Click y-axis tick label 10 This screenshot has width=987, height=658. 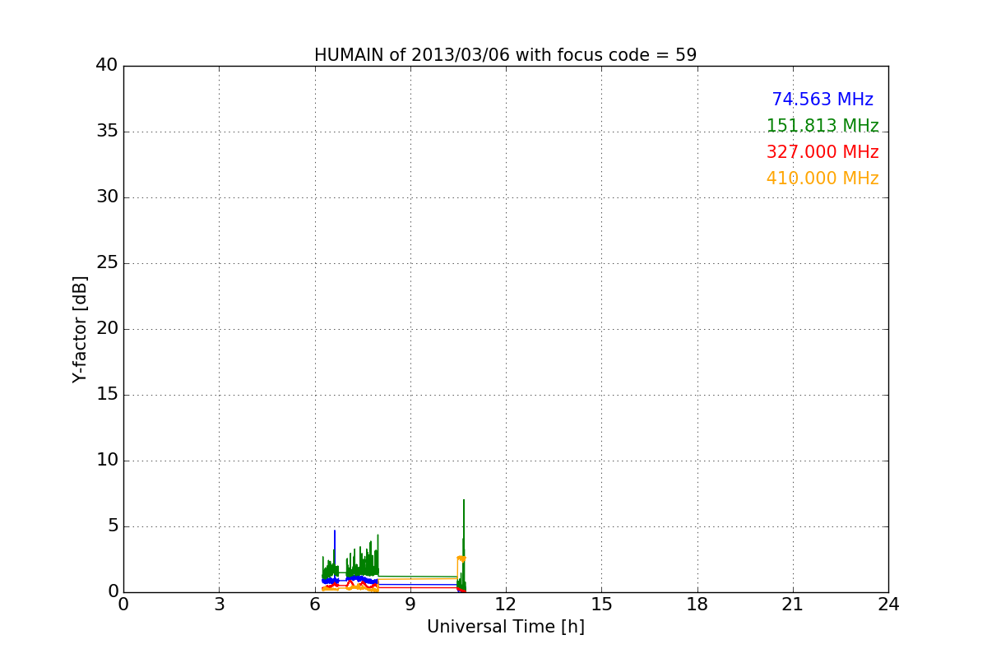(x=106, y=461)
